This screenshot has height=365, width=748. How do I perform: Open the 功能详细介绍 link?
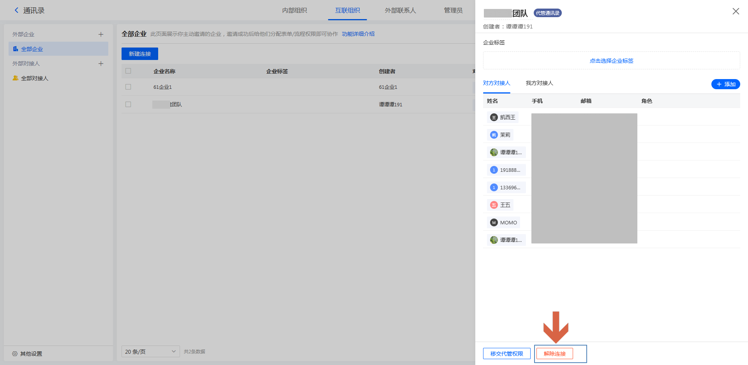tap(358, 34)
